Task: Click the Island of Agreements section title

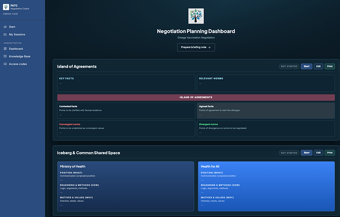Action: 77,67
